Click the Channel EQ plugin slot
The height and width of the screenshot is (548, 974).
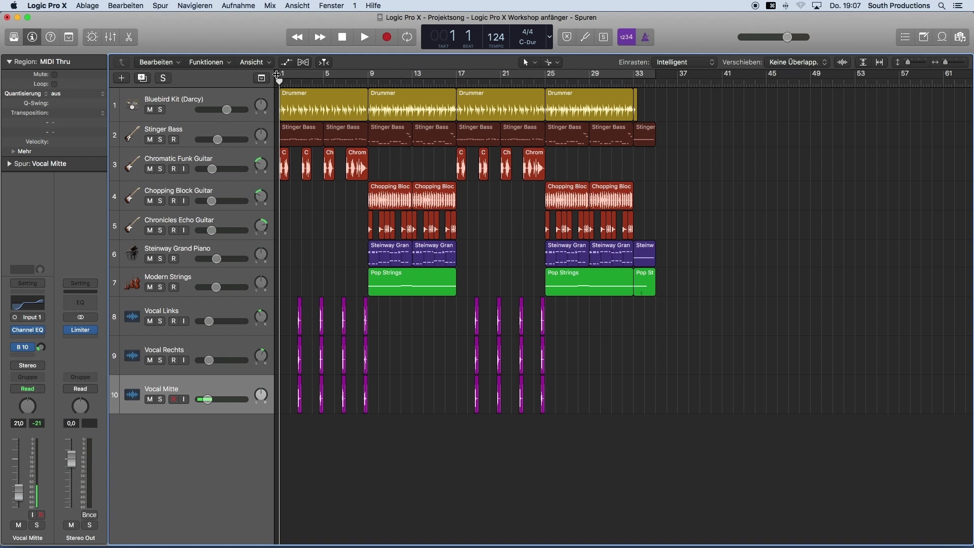pos(28,330)
